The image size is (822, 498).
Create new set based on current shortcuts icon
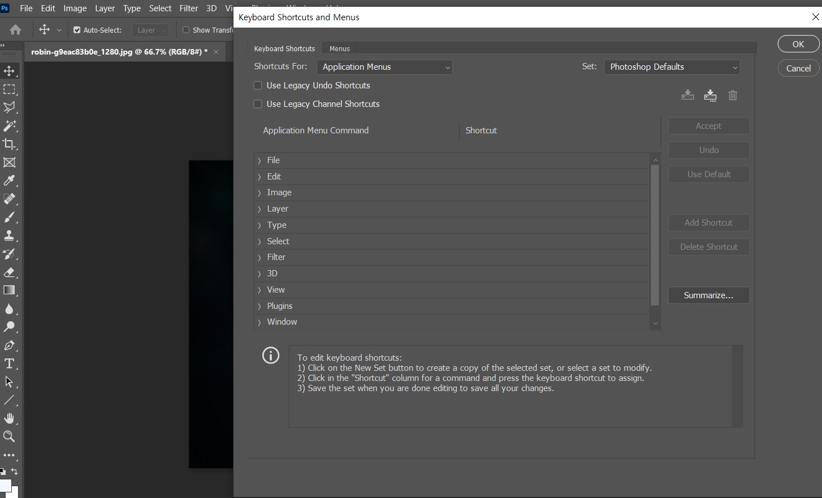coord(710,95)
